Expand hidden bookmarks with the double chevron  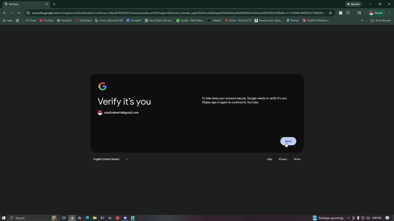(x=362, y=21)
